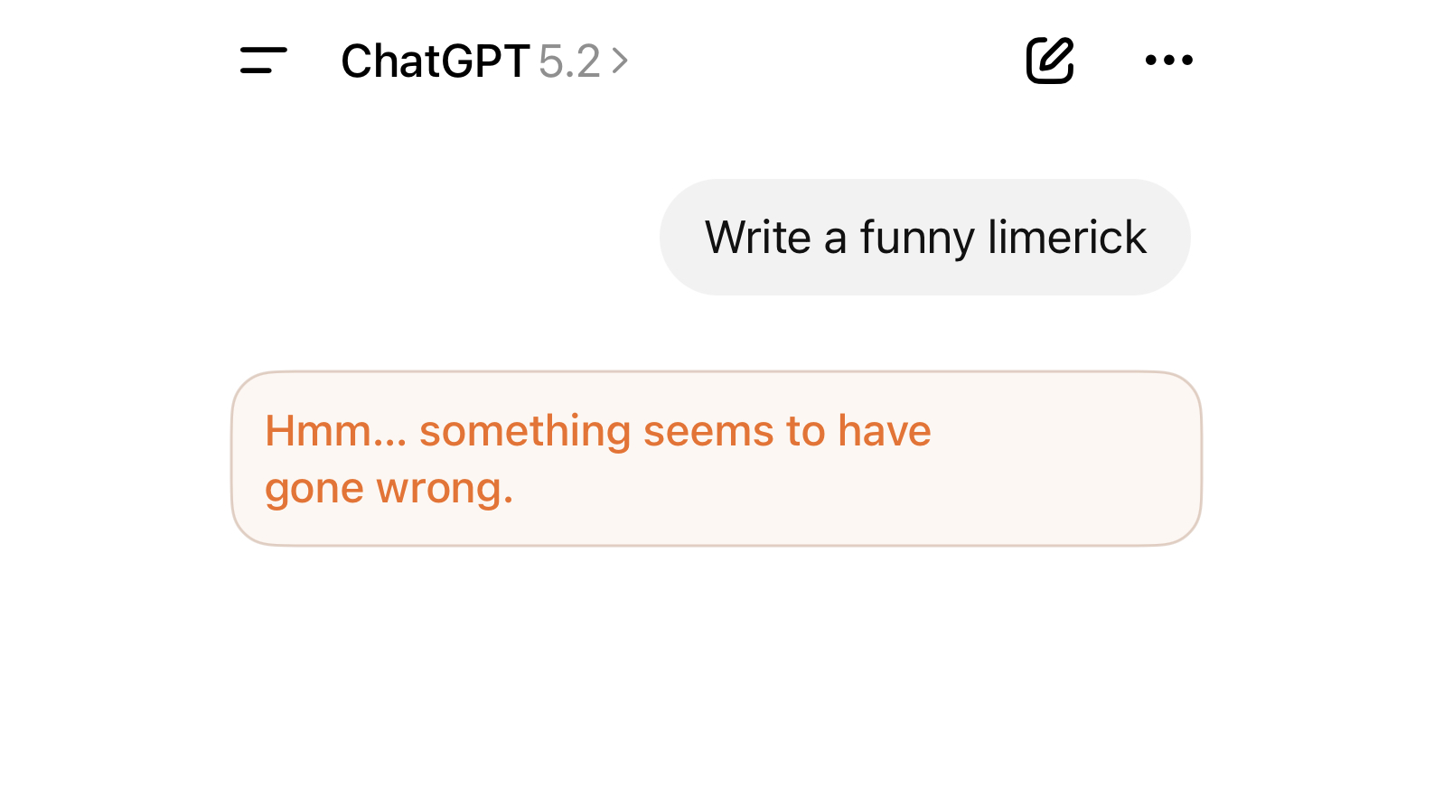Click the 5.2 version label
The height and width of the screenshot is (806, 1434).
pos(570,61)
